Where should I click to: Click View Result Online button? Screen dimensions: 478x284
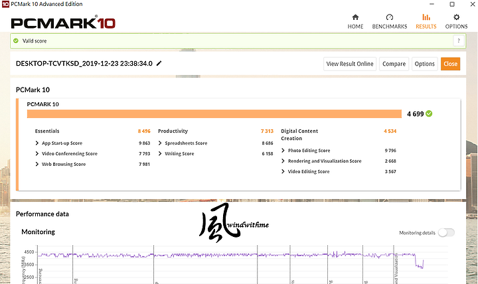pyautogui.click(x=350, y=64)
